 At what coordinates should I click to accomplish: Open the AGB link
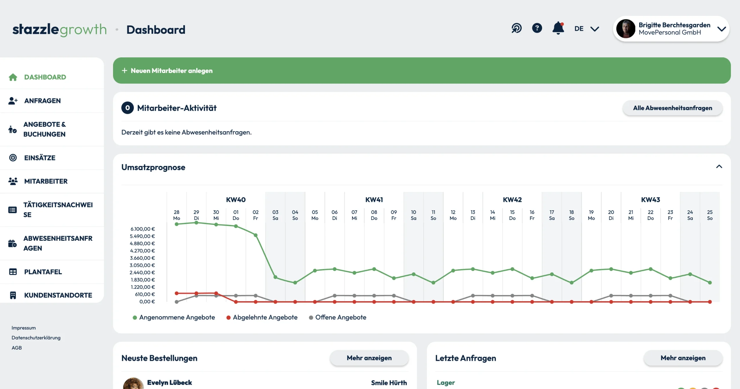[x=17, y=348]
